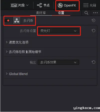This screenshot has height=112, width=100.
Task: Click the 去闪烁 effect title
Action: pos(28,20)
